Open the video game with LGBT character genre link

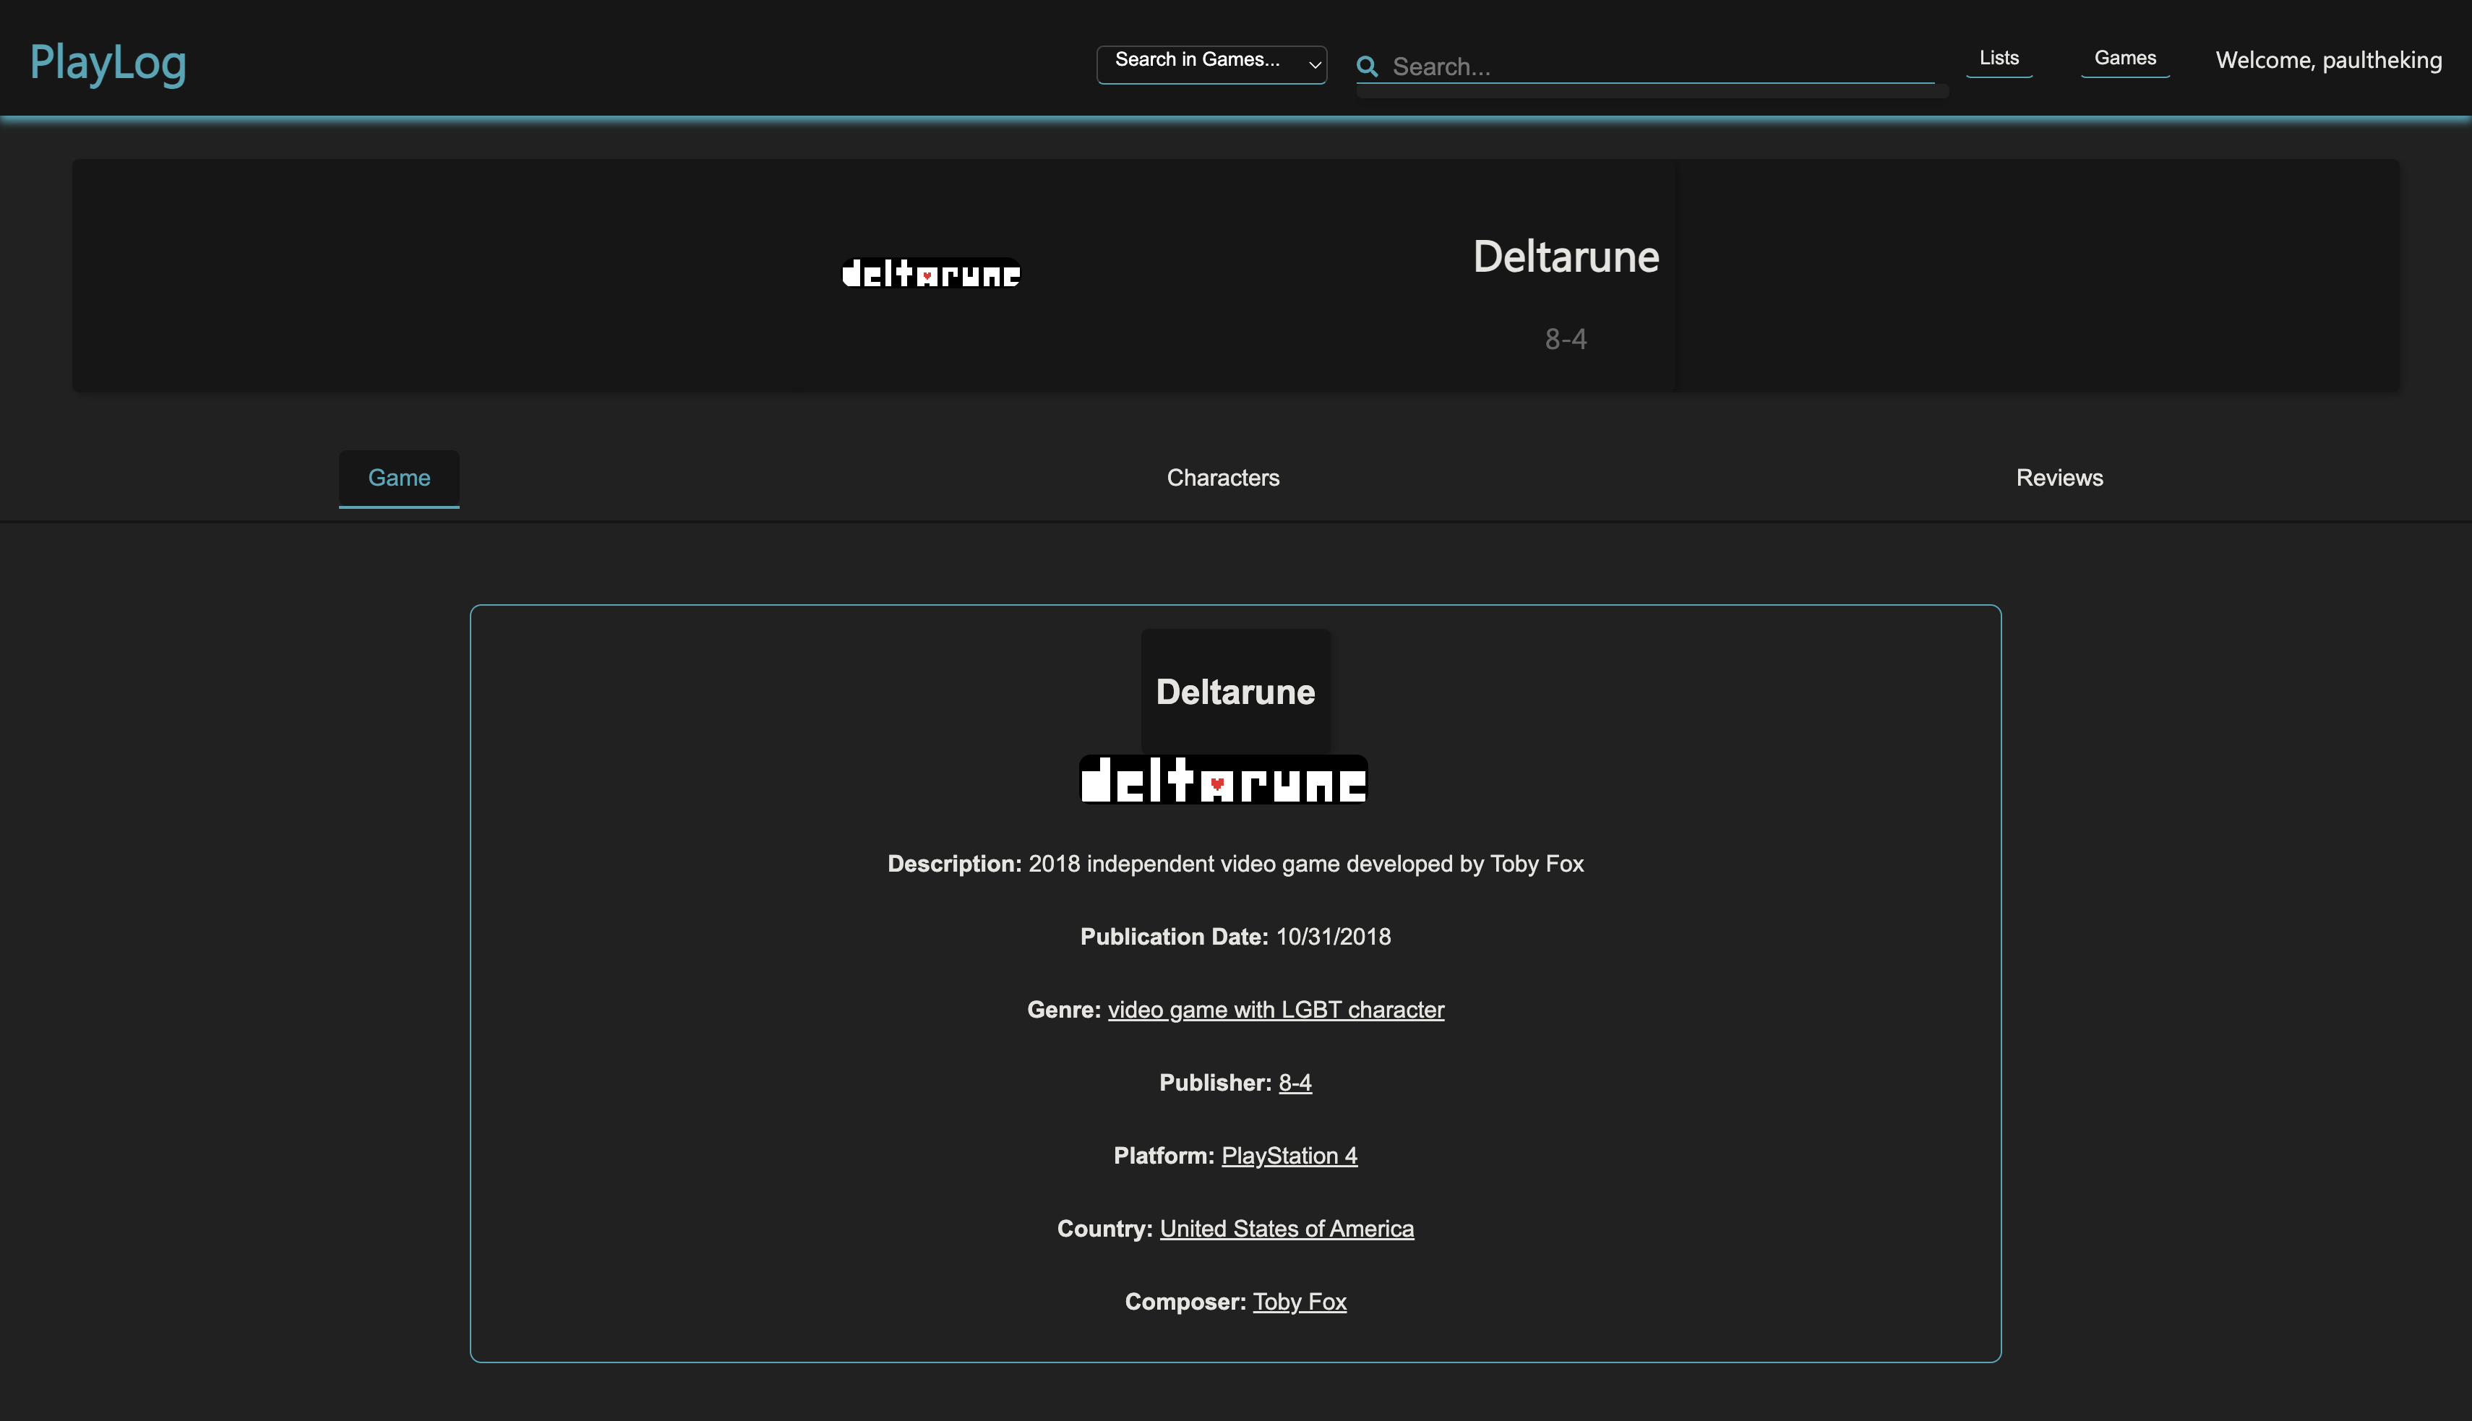click(1276, 1010)
